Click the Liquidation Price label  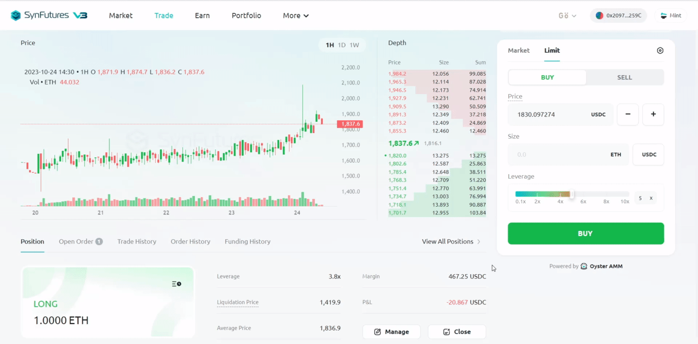[238, 302]
